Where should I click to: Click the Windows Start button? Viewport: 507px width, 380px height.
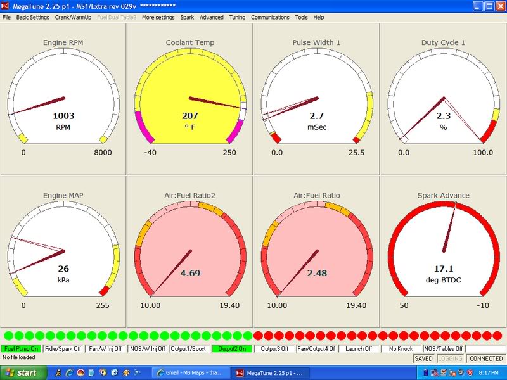tap(23, 372)
